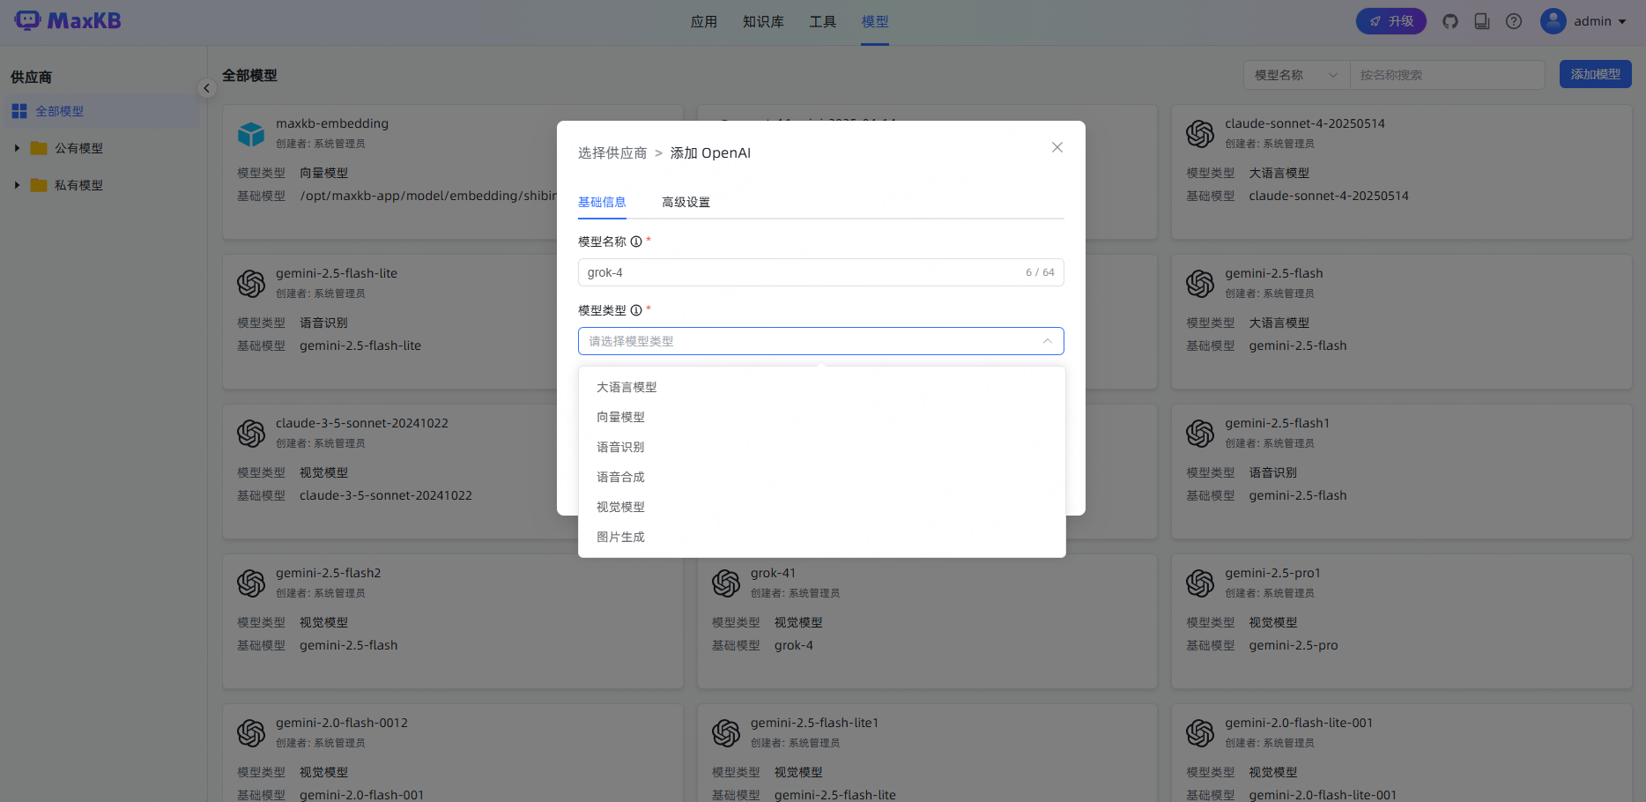
Task: Click the OpenAI icon of gemini-2.5-flash1 card
Action: click(x=1200, y=434)
